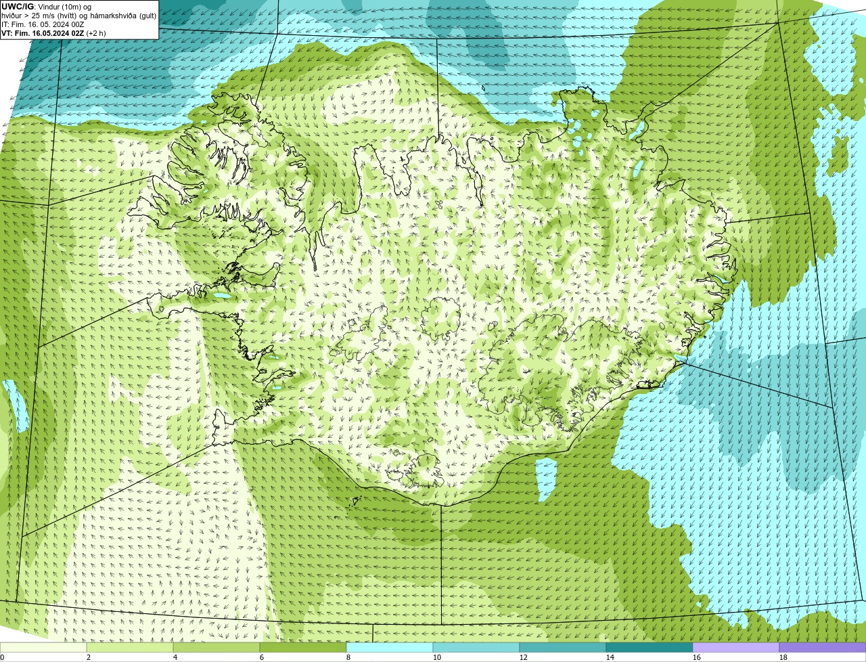866x662 pixels.
Task: Click the 2–4 m/s light green legend swatch
Action: 130,648
